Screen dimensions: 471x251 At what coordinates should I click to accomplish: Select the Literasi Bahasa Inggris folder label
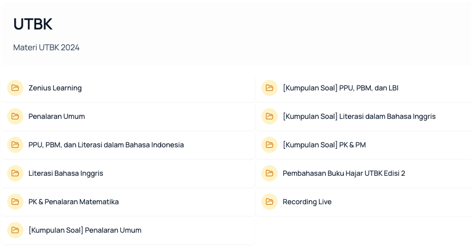pos(66,173)
